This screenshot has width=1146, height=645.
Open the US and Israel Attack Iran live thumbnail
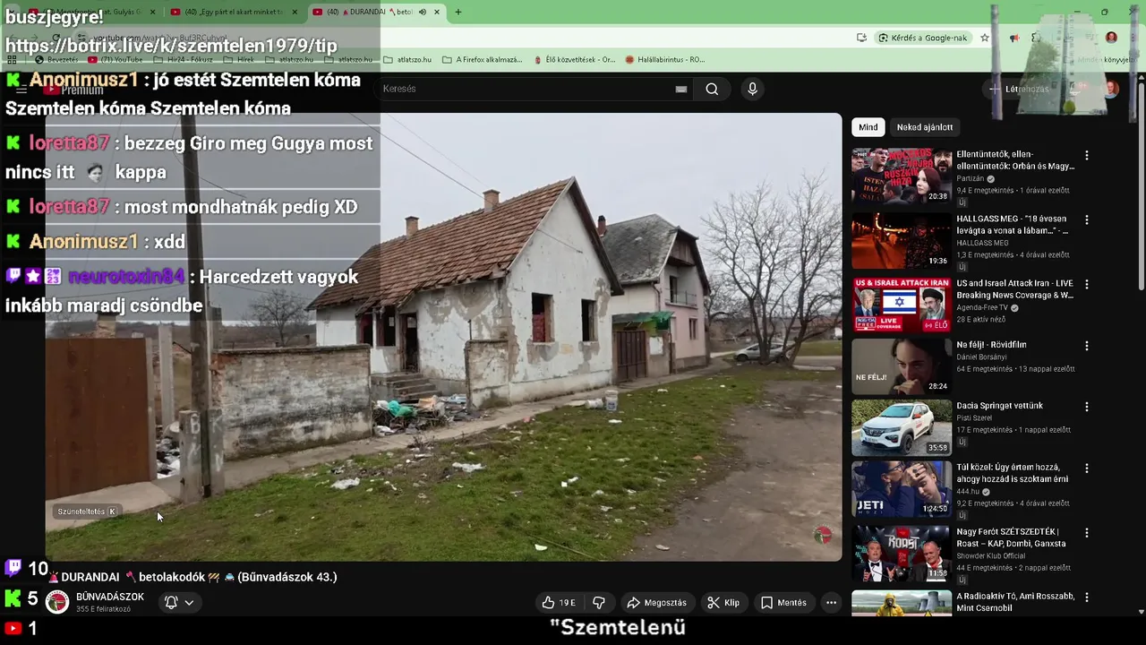[902, 305]
